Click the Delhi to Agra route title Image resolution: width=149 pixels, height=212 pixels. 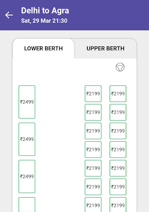pos(45,11)
